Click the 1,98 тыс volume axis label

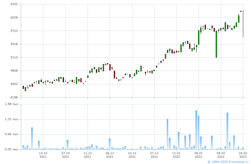(x=12, y=104)
